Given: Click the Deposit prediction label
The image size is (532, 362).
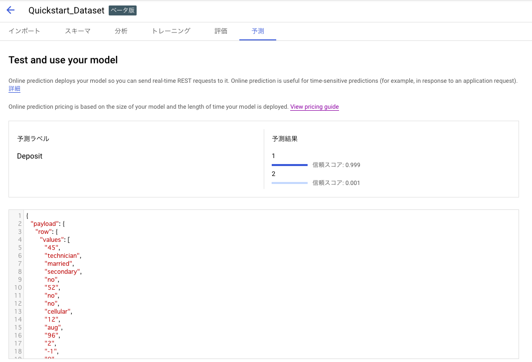Looking at the screenshot, I should point(30,156).
